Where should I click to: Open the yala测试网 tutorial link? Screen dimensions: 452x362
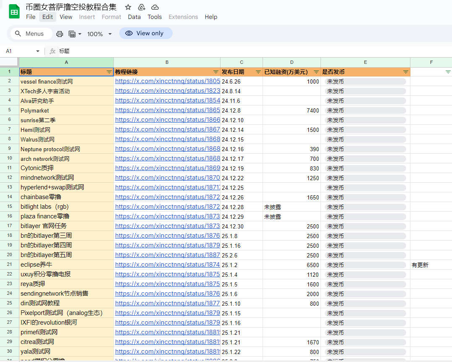coord(168,352)
